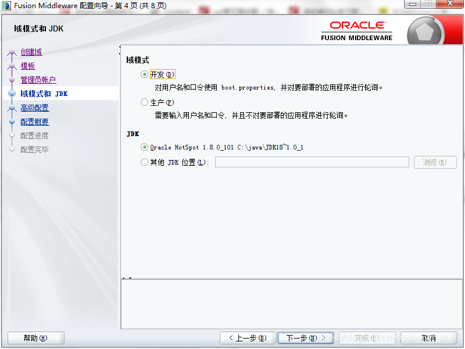The width and height of the screenshot is (465, 349).
Task: Choose the Oracle HotSpot 1.8.0_101 JDK option
Action: click(144, 147)
